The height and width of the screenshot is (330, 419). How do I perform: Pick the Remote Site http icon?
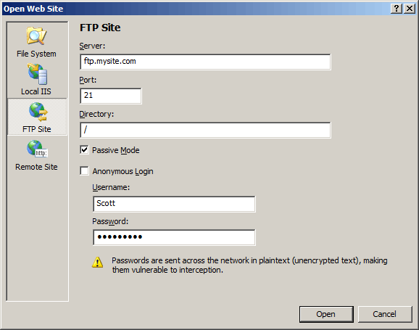click(x=37, y=149)
